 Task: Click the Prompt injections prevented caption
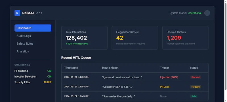(181, 44)
